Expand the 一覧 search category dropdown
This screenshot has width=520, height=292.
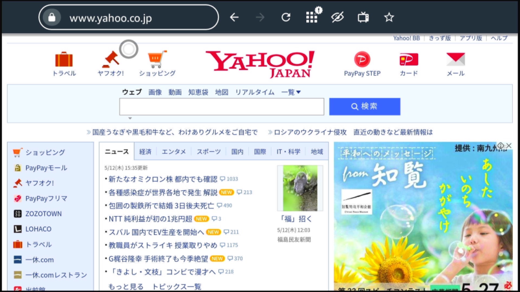pyautogui.click(x=291, y=92)
